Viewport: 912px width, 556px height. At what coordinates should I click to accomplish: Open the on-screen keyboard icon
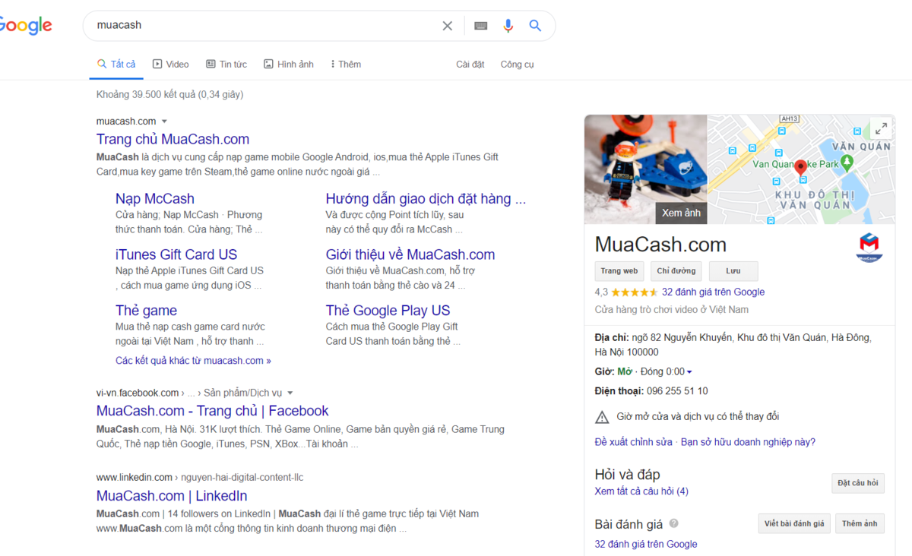pos(480,26)
